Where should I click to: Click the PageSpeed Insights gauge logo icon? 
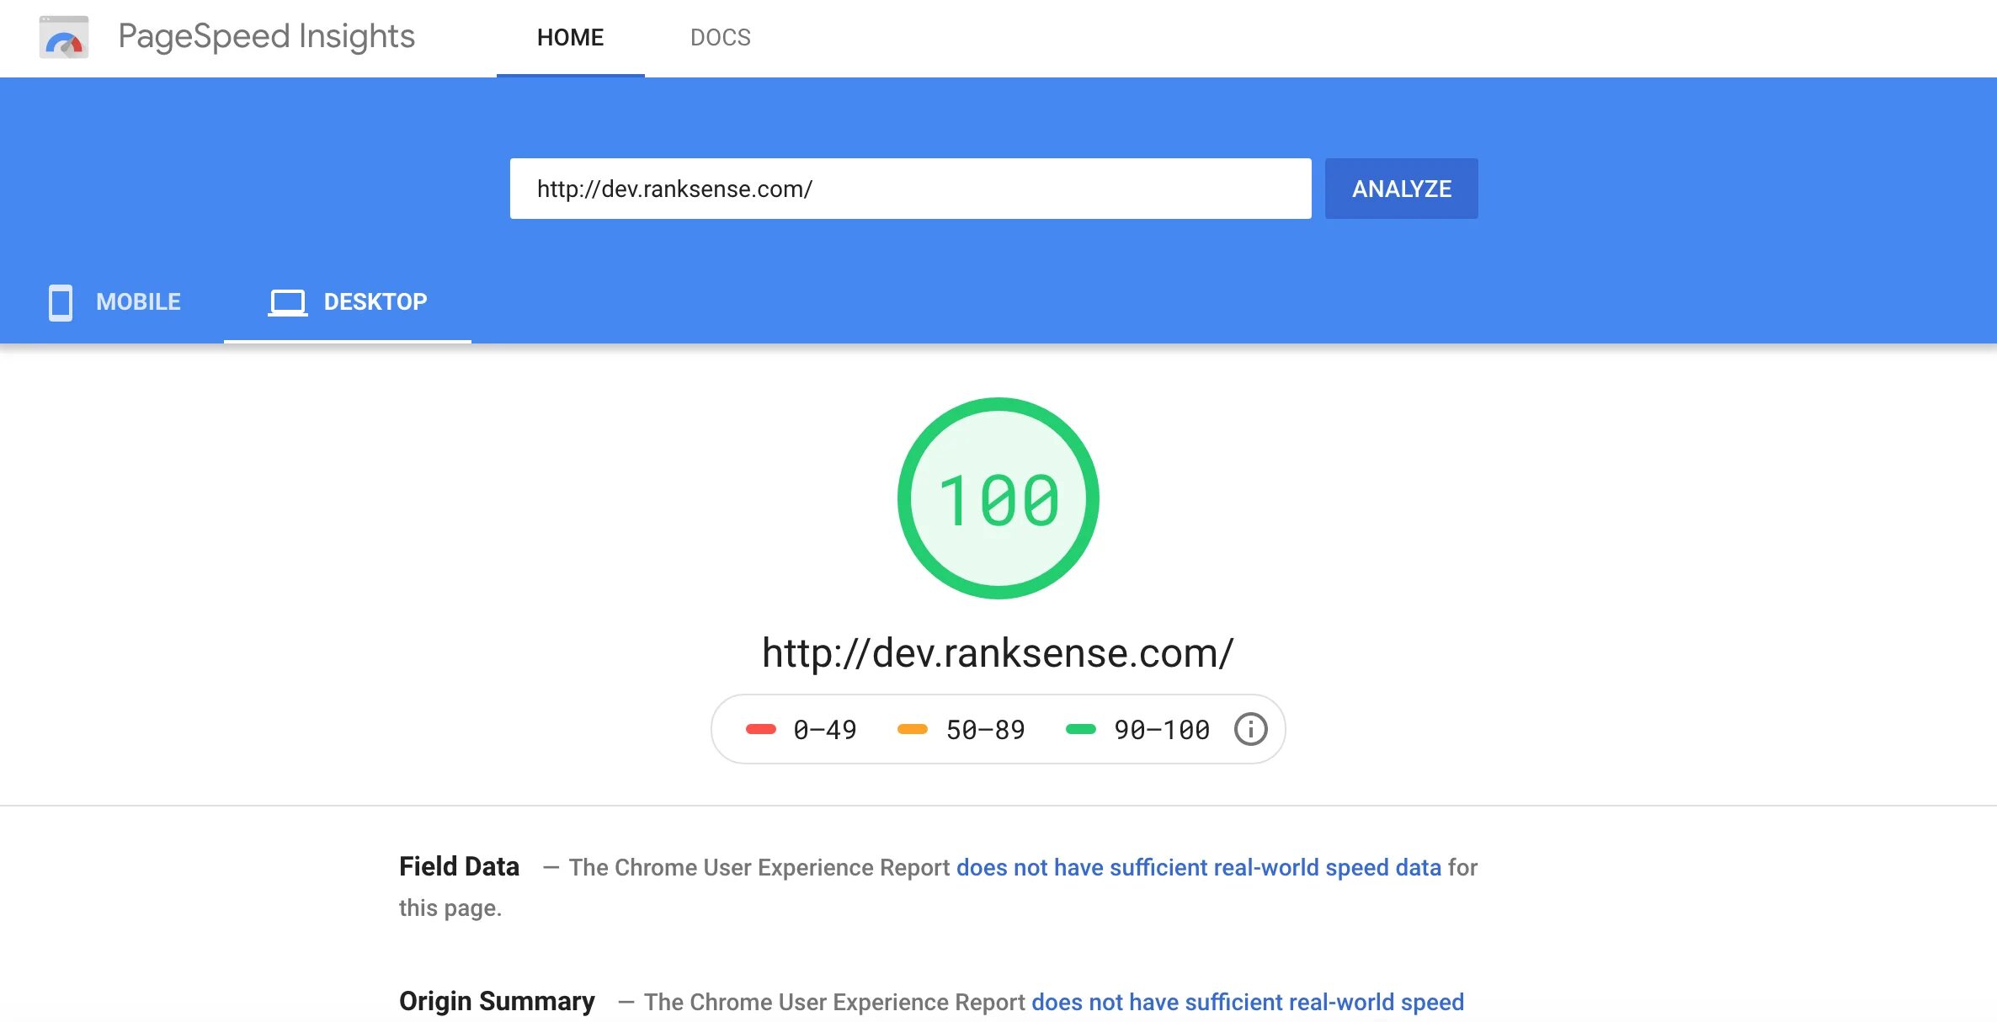click(64, 38)
